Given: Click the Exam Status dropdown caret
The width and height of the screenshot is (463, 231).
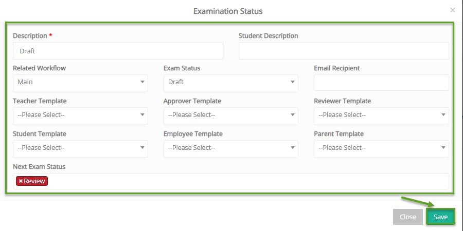Looking at the screenshot, I should [x=293, y=82].
